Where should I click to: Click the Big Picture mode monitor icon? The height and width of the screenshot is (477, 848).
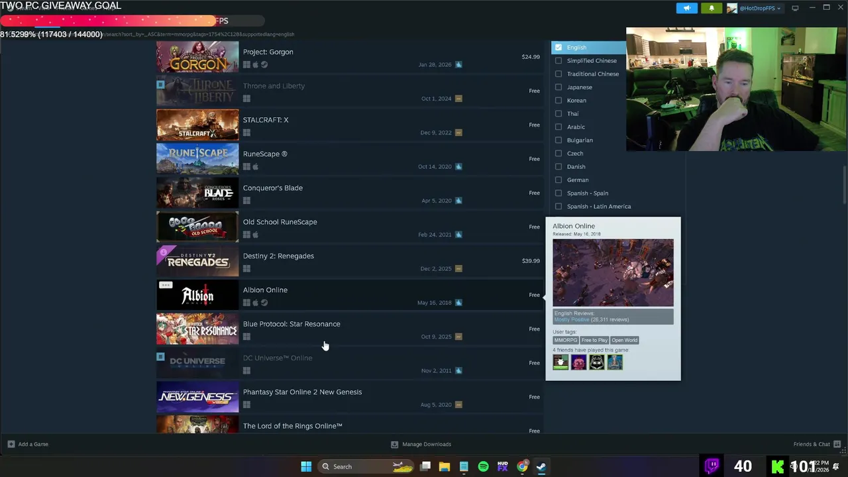point(795,8)
